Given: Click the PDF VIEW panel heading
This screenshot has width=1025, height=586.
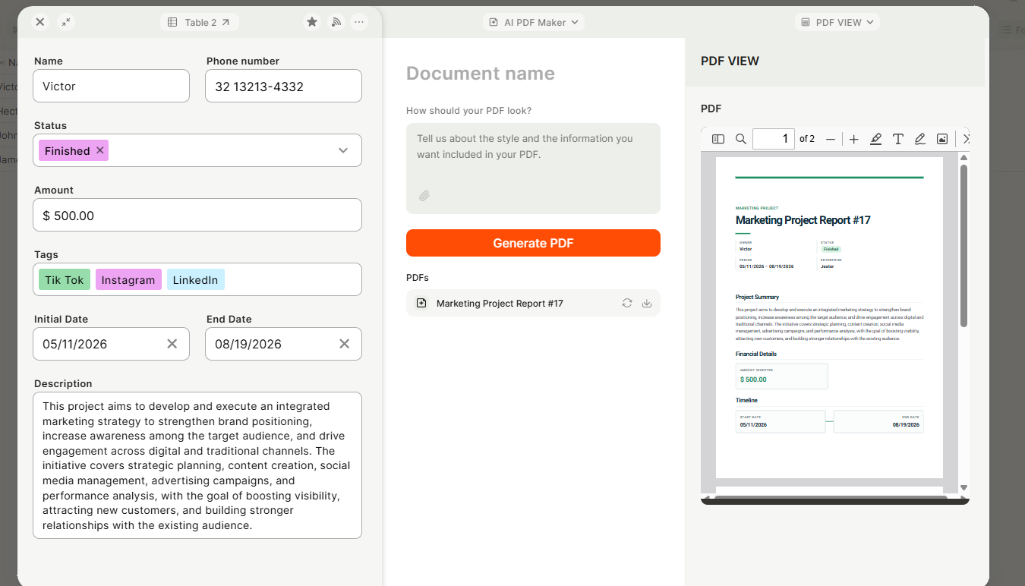Looking at the screenshot, I should pos(730,61).
